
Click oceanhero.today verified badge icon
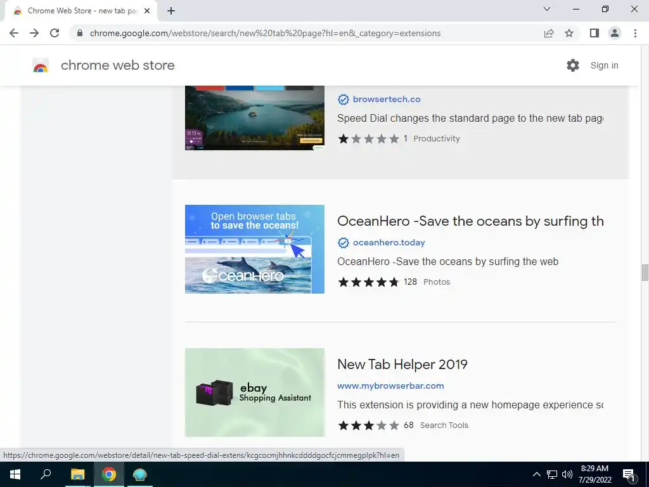point(343,243)
